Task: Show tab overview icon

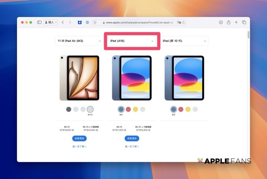Action: [x=244, y=22]
